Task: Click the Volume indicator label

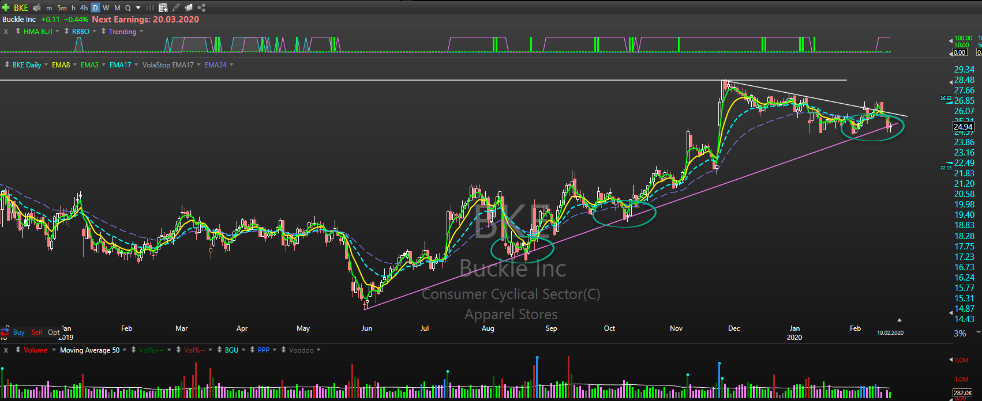Action: (x=35, y=350)
